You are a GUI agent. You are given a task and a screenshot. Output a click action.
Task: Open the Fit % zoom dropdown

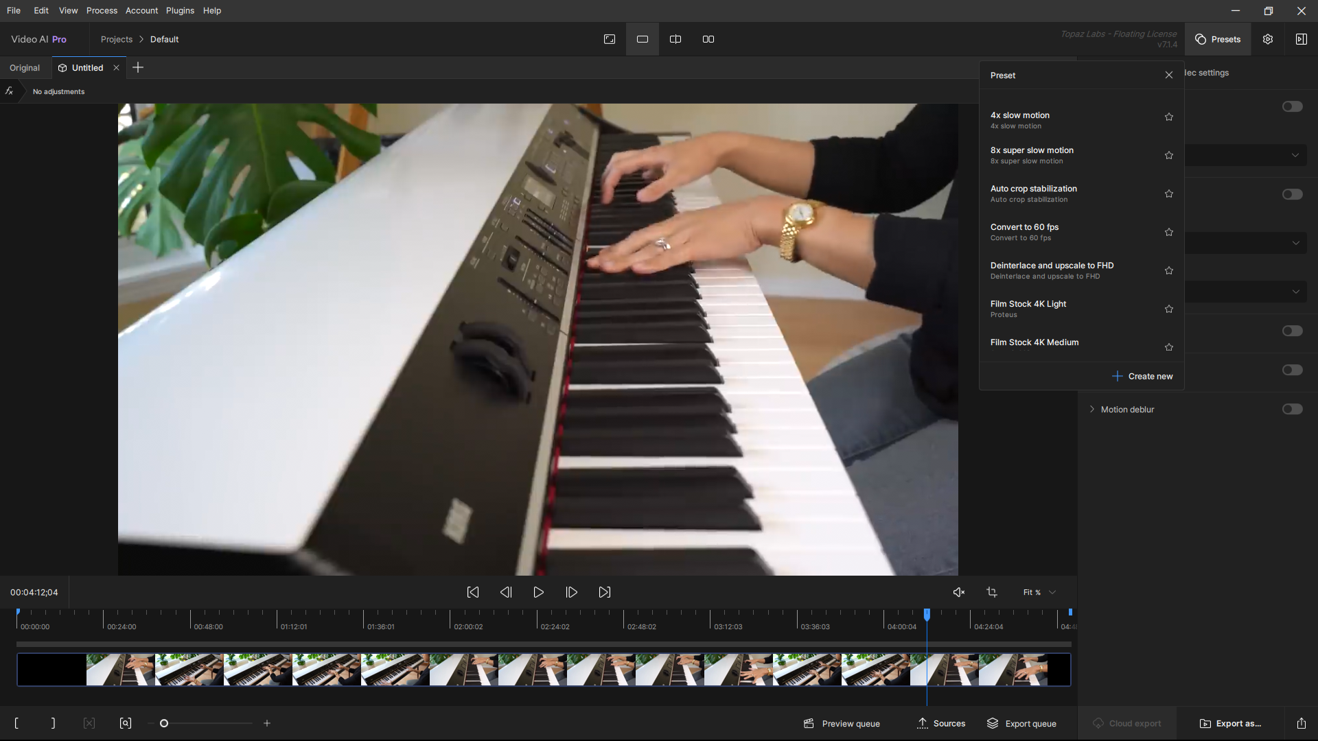click(1039, 592)
